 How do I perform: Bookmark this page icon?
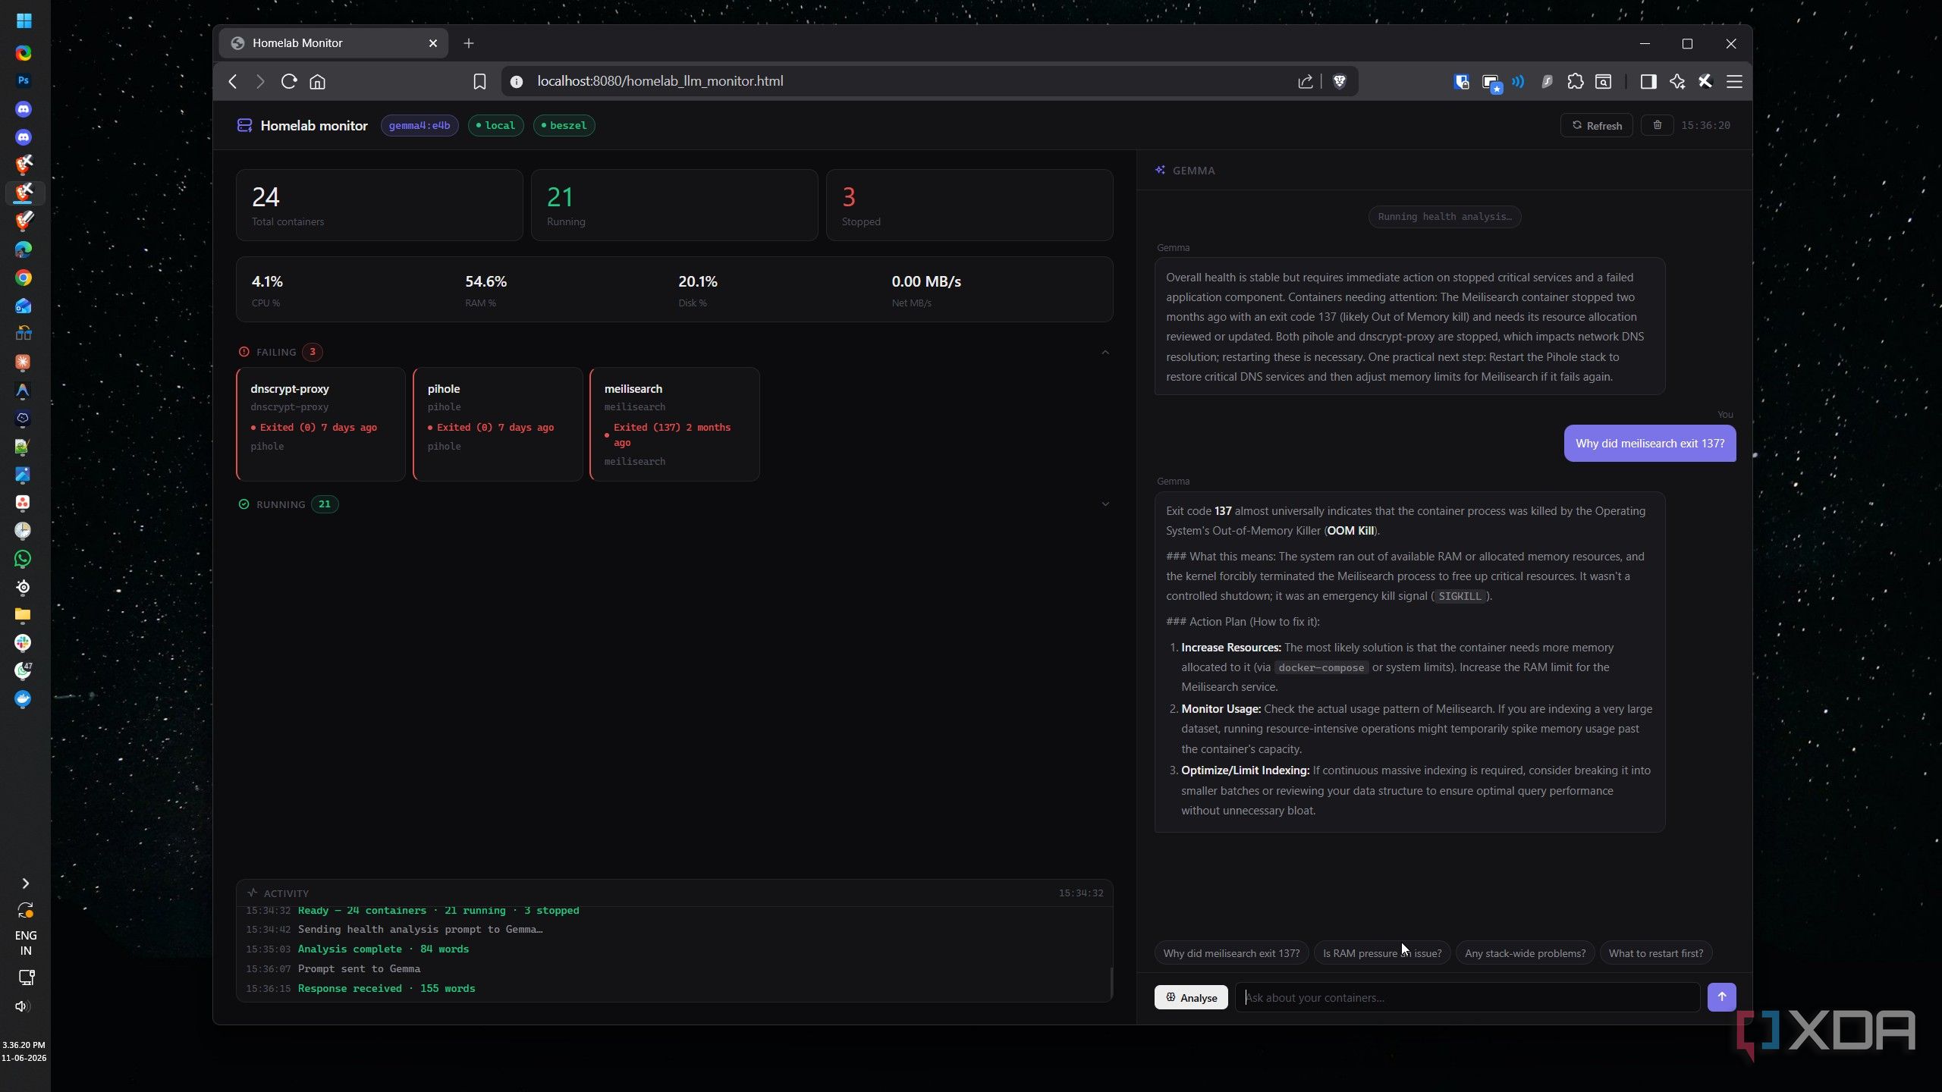(479, 81)
